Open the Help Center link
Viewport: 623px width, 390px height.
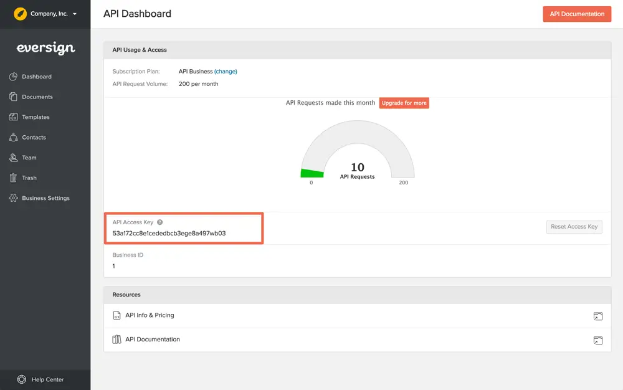coord(48,379)
